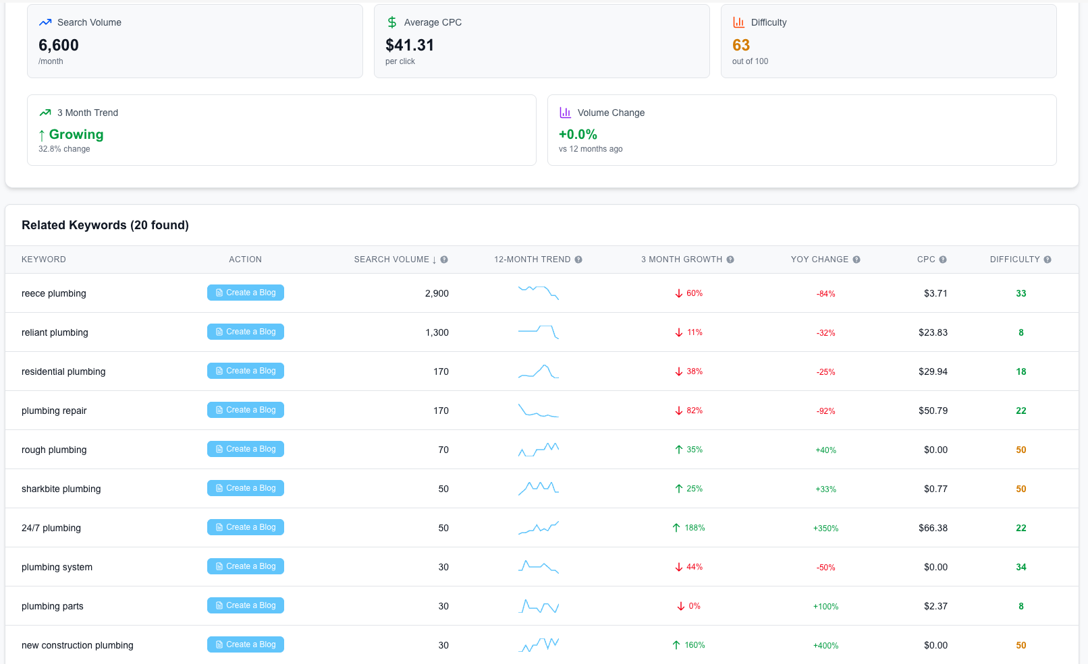Click the Related Keywords heading

click(x=105, y=225)
